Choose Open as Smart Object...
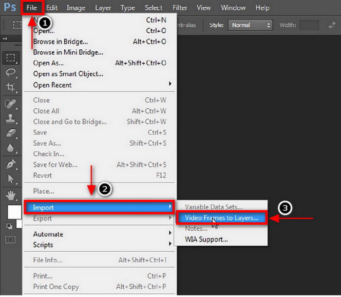Screen dimensions: 341x297 (99, 74)
